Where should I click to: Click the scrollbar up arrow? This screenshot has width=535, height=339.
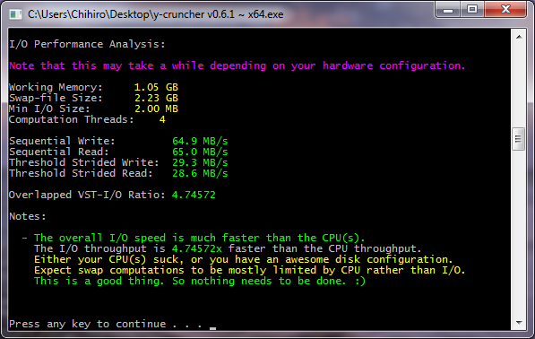pos(519,37)
